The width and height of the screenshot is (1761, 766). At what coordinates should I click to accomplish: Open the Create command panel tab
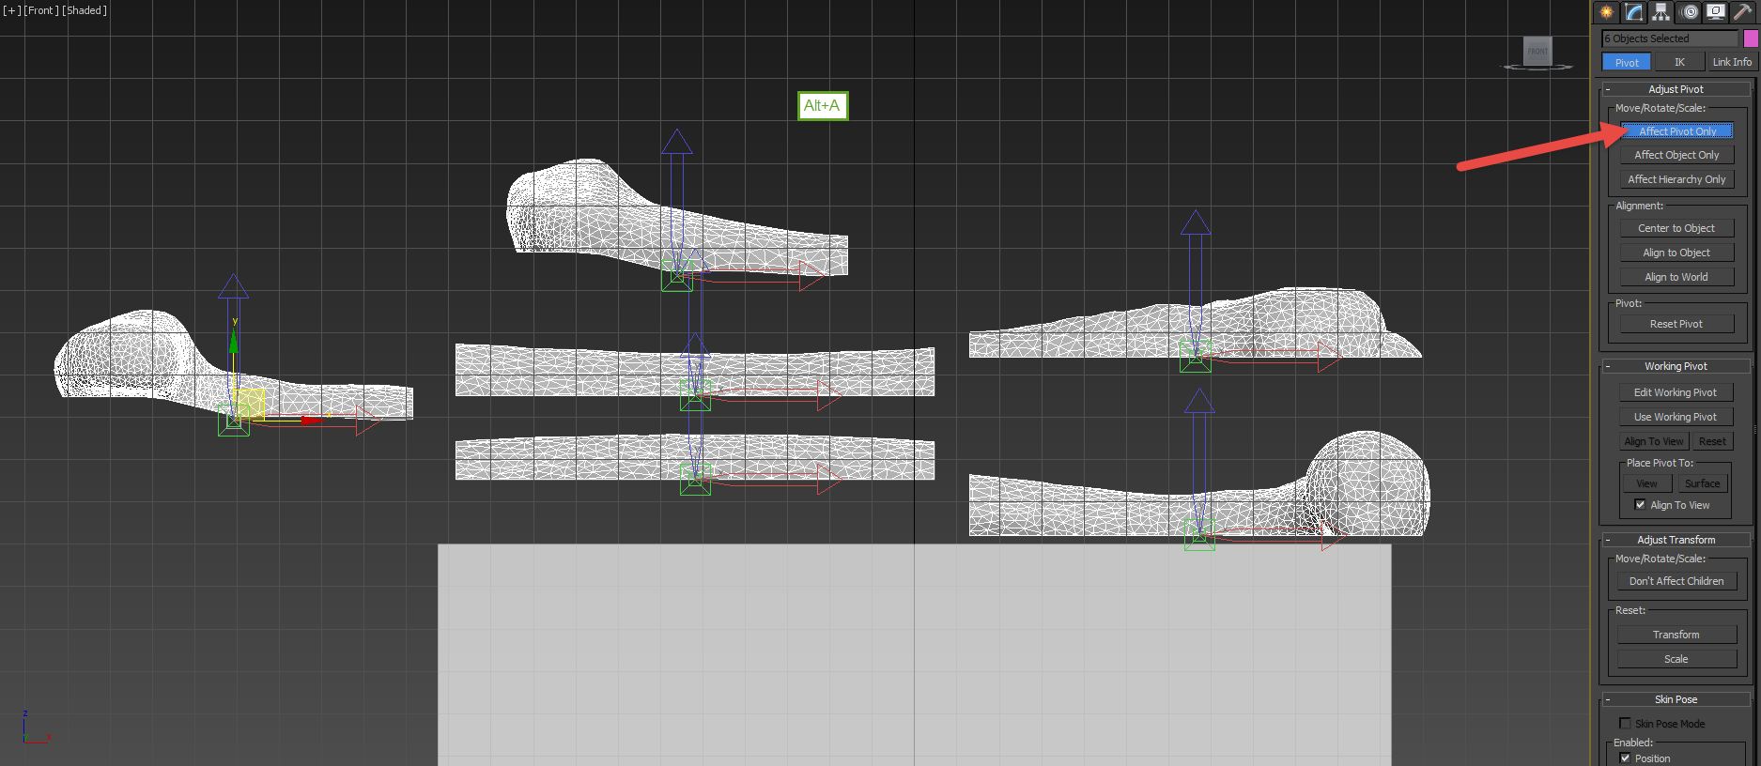[1607, 12]
